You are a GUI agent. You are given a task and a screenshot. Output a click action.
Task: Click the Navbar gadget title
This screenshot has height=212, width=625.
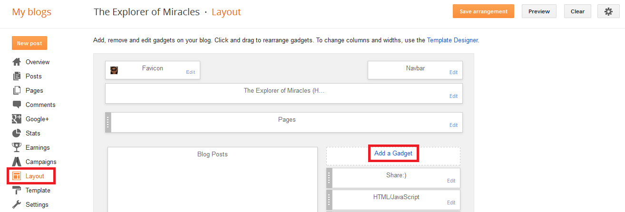pyautogui.click(x=415, y=68)
